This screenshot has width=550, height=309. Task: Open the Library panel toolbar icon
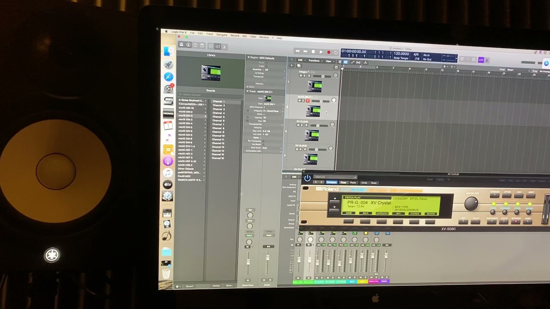click(181, 45)
